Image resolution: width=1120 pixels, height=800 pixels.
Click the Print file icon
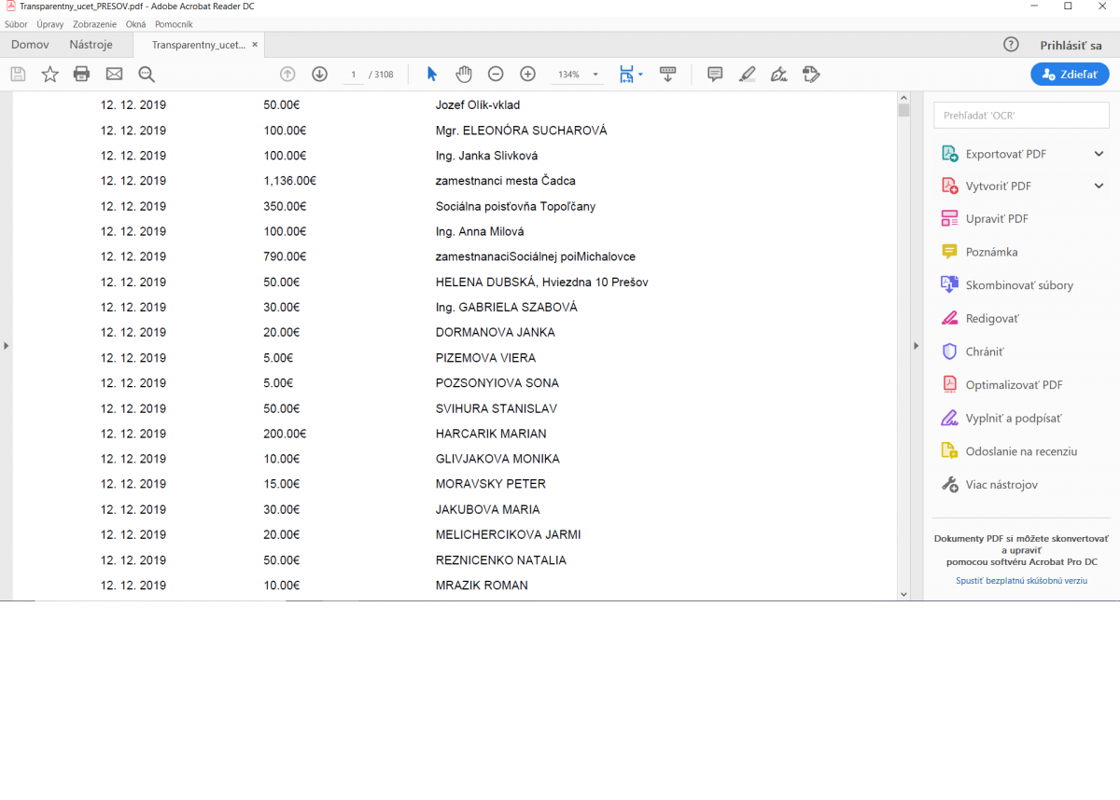[82, 75]
